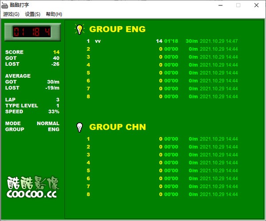Screen dimensions: 266x221
Task: Minimize the 酷酷打字 window
Action: pos(218,5)
